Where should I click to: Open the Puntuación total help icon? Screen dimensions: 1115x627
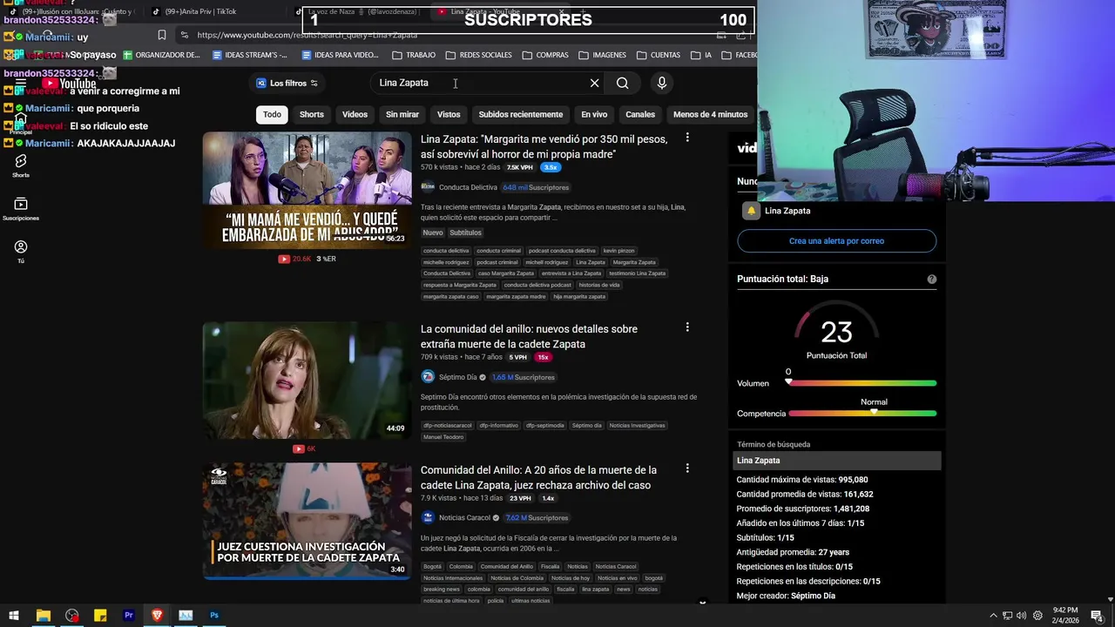coord(932,280)
